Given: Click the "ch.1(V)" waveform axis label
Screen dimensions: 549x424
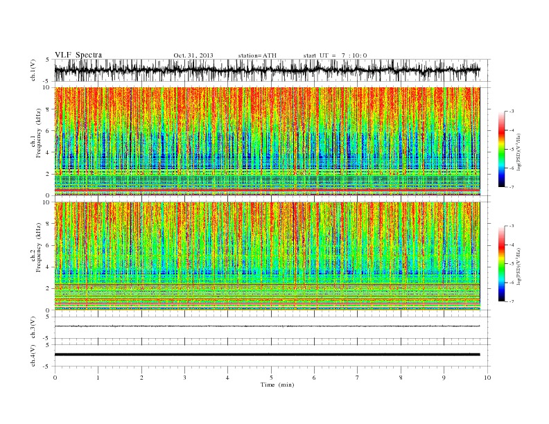Looking at the screenshot, I should [x=33, y=70].
